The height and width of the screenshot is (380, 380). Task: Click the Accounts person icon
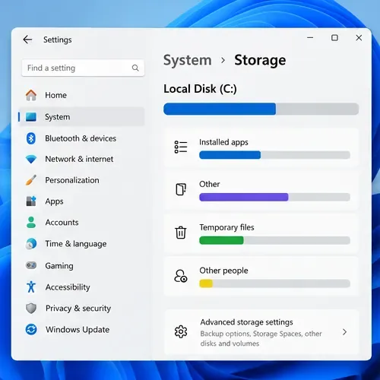coord(31,222)
